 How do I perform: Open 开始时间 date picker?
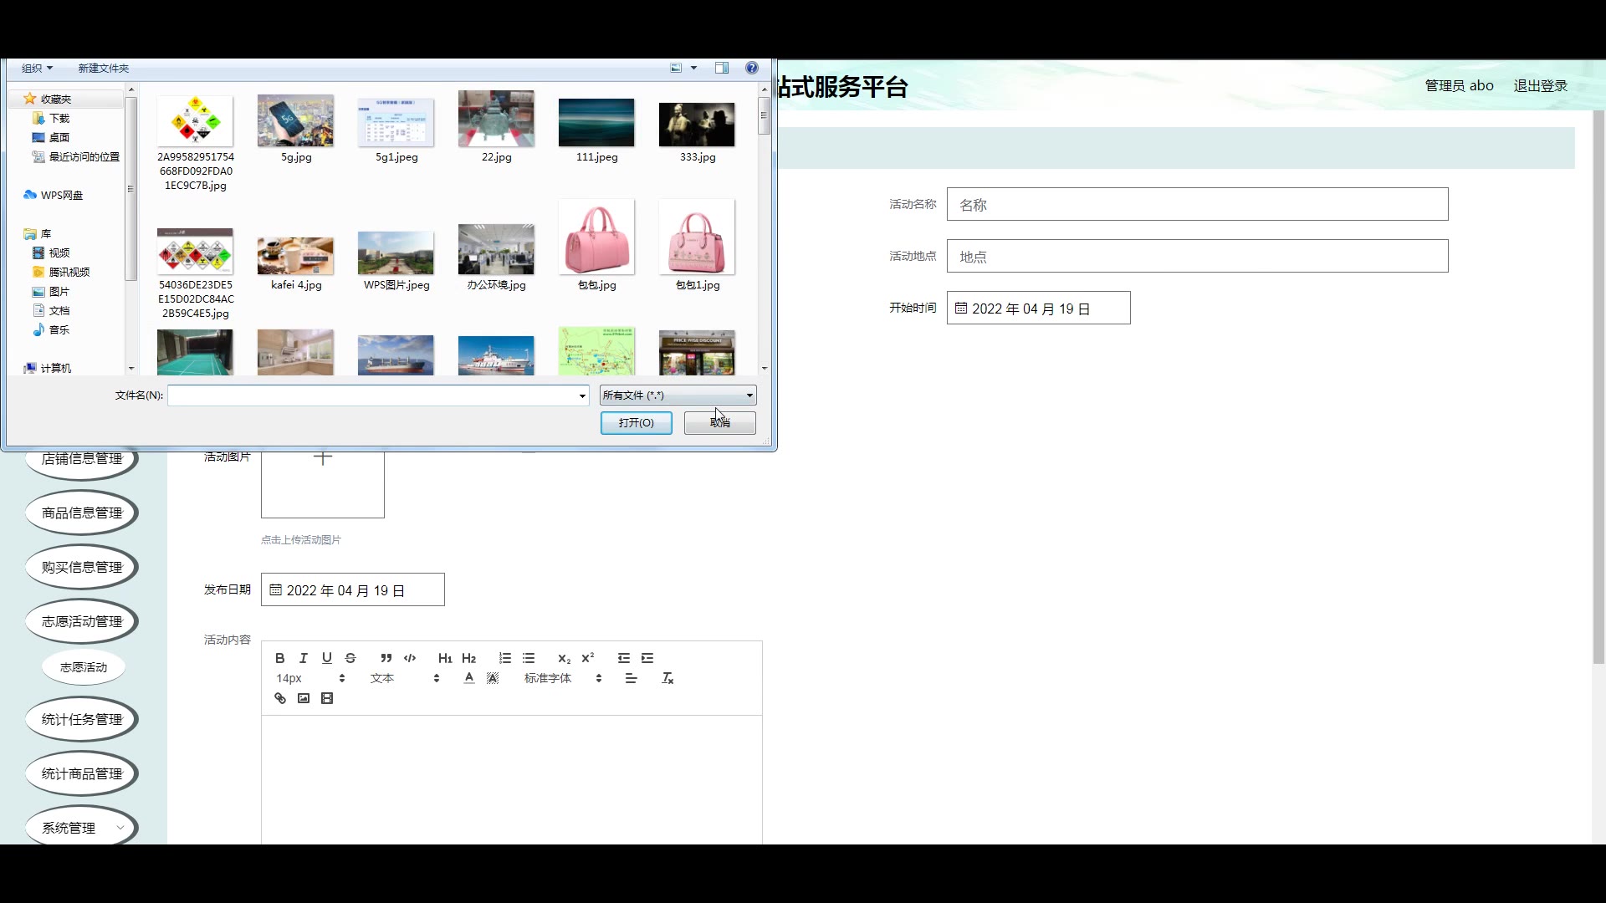[x=1038, y=308]
